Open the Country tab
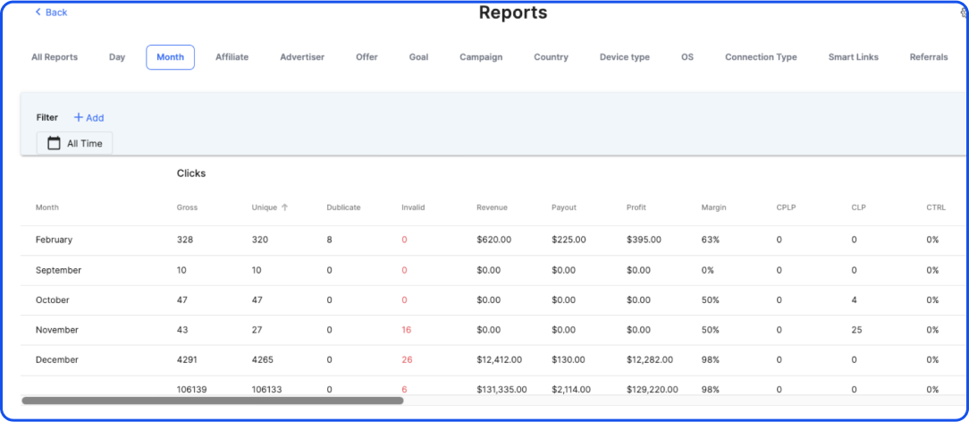Image resolution: width=969 pixels, height=422 pixels. tap(551, 57)
